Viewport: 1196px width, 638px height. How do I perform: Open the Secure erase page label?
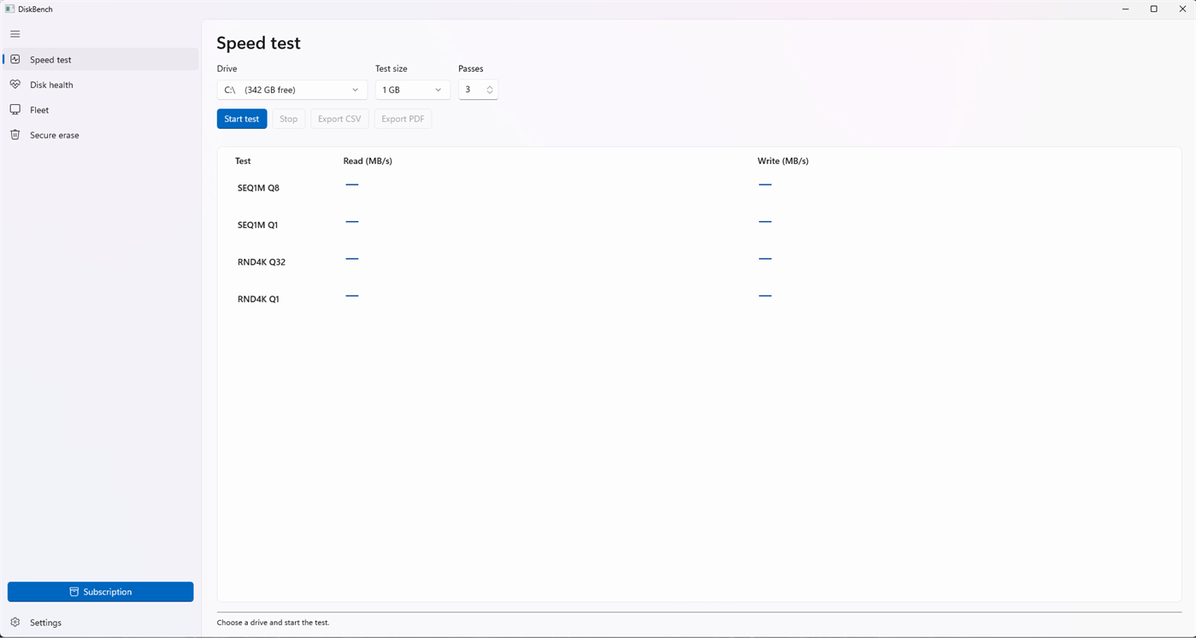point(54,135)
